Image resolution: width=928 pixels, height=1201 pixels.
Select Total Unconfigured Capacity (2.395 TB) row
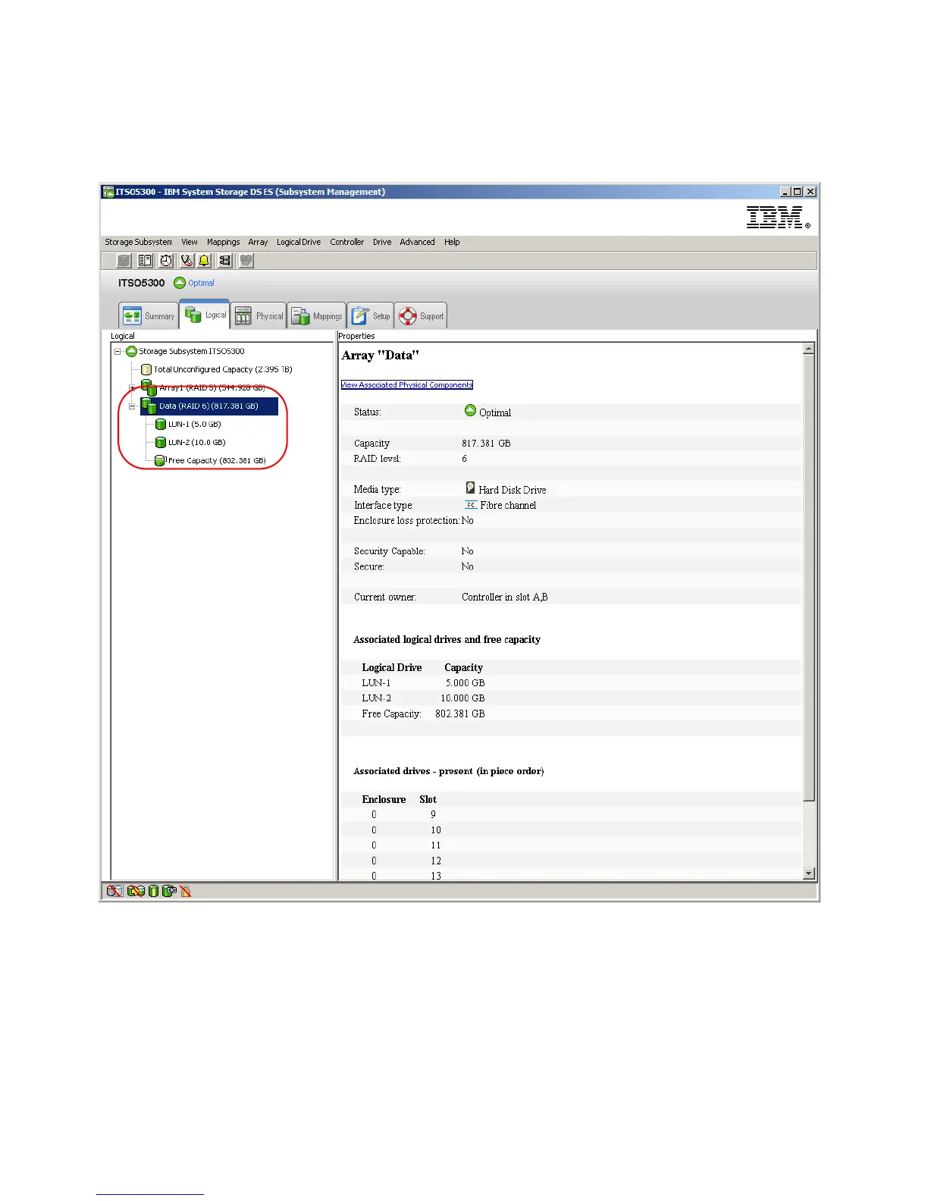(x=223, y=370)
